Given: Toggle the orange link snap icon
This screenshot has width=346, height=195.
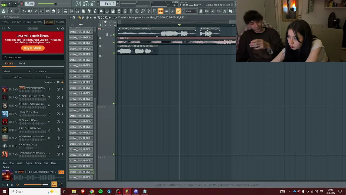Looking at the screenshot, I should coord(178,11).
